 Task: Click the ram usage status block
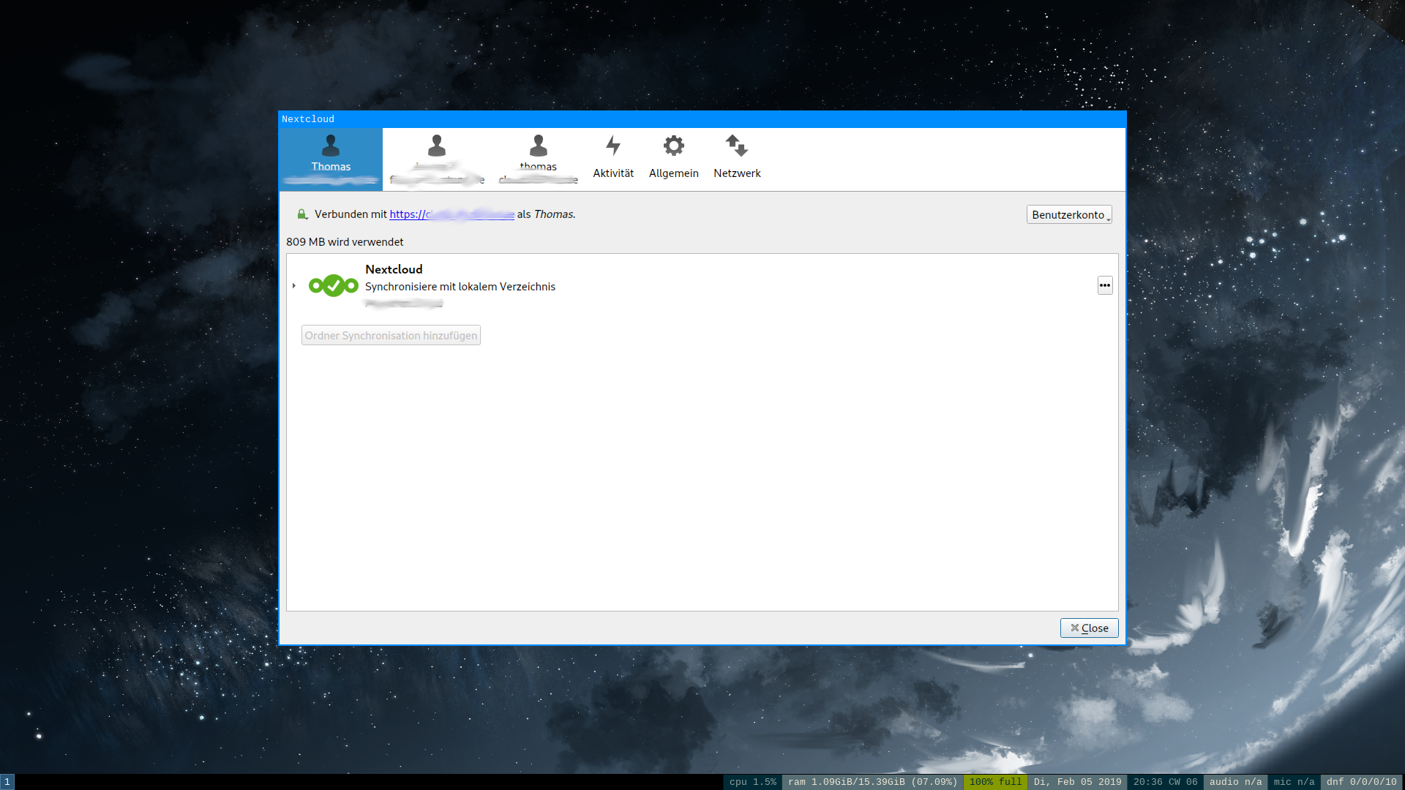click(872, 782)
